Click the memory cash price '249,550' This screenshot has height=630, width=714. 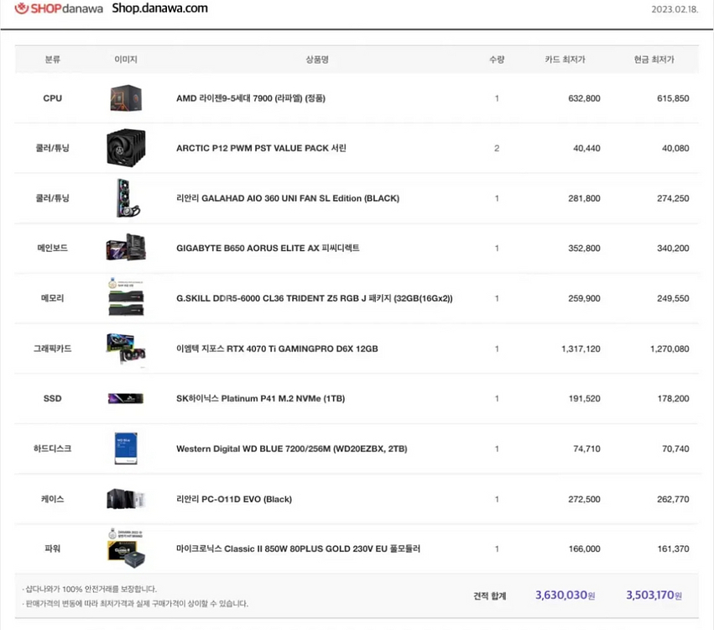point(673,298)
